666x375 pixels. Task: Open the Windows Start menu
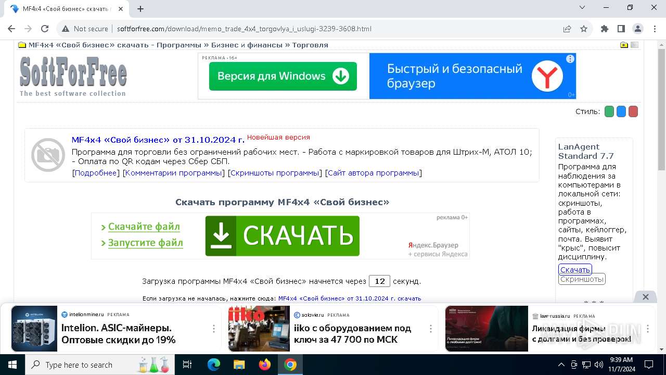(x=12, y=365)
